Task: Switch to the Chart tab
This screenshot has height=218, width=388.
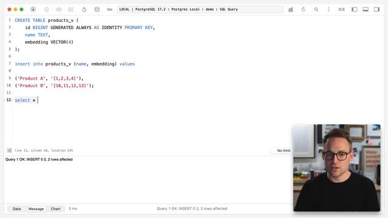Action: click(55, 209)
